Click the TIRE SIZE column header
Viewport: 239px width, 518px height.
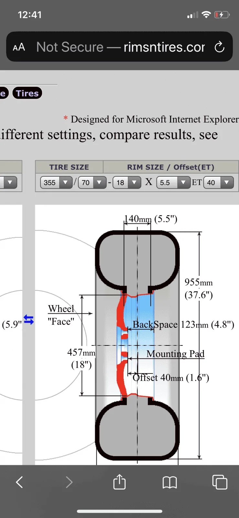point(69,167)
